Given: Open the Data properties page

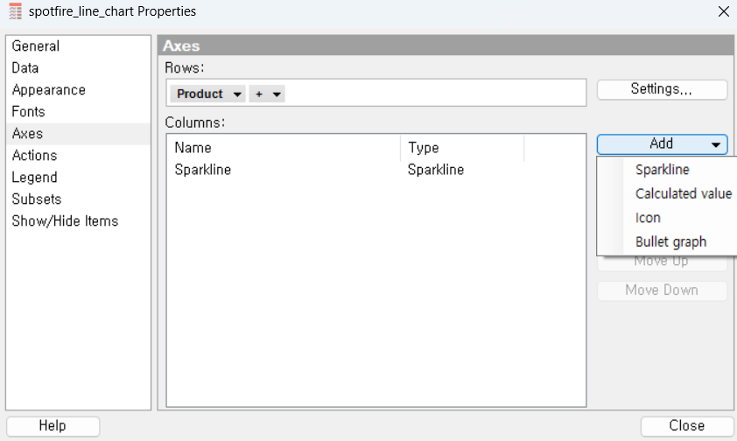Looking at the screenshot, I should point(78,68).
